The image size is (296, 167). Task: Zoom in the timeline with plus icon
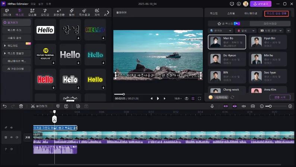290,107
